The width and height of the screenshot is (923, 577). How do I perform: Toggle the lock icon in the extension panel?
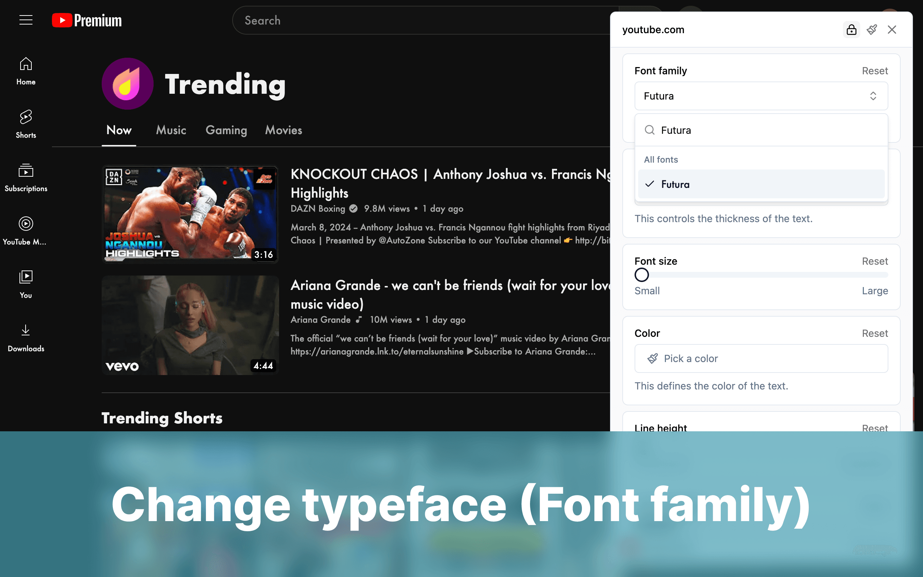pos(851,29)
